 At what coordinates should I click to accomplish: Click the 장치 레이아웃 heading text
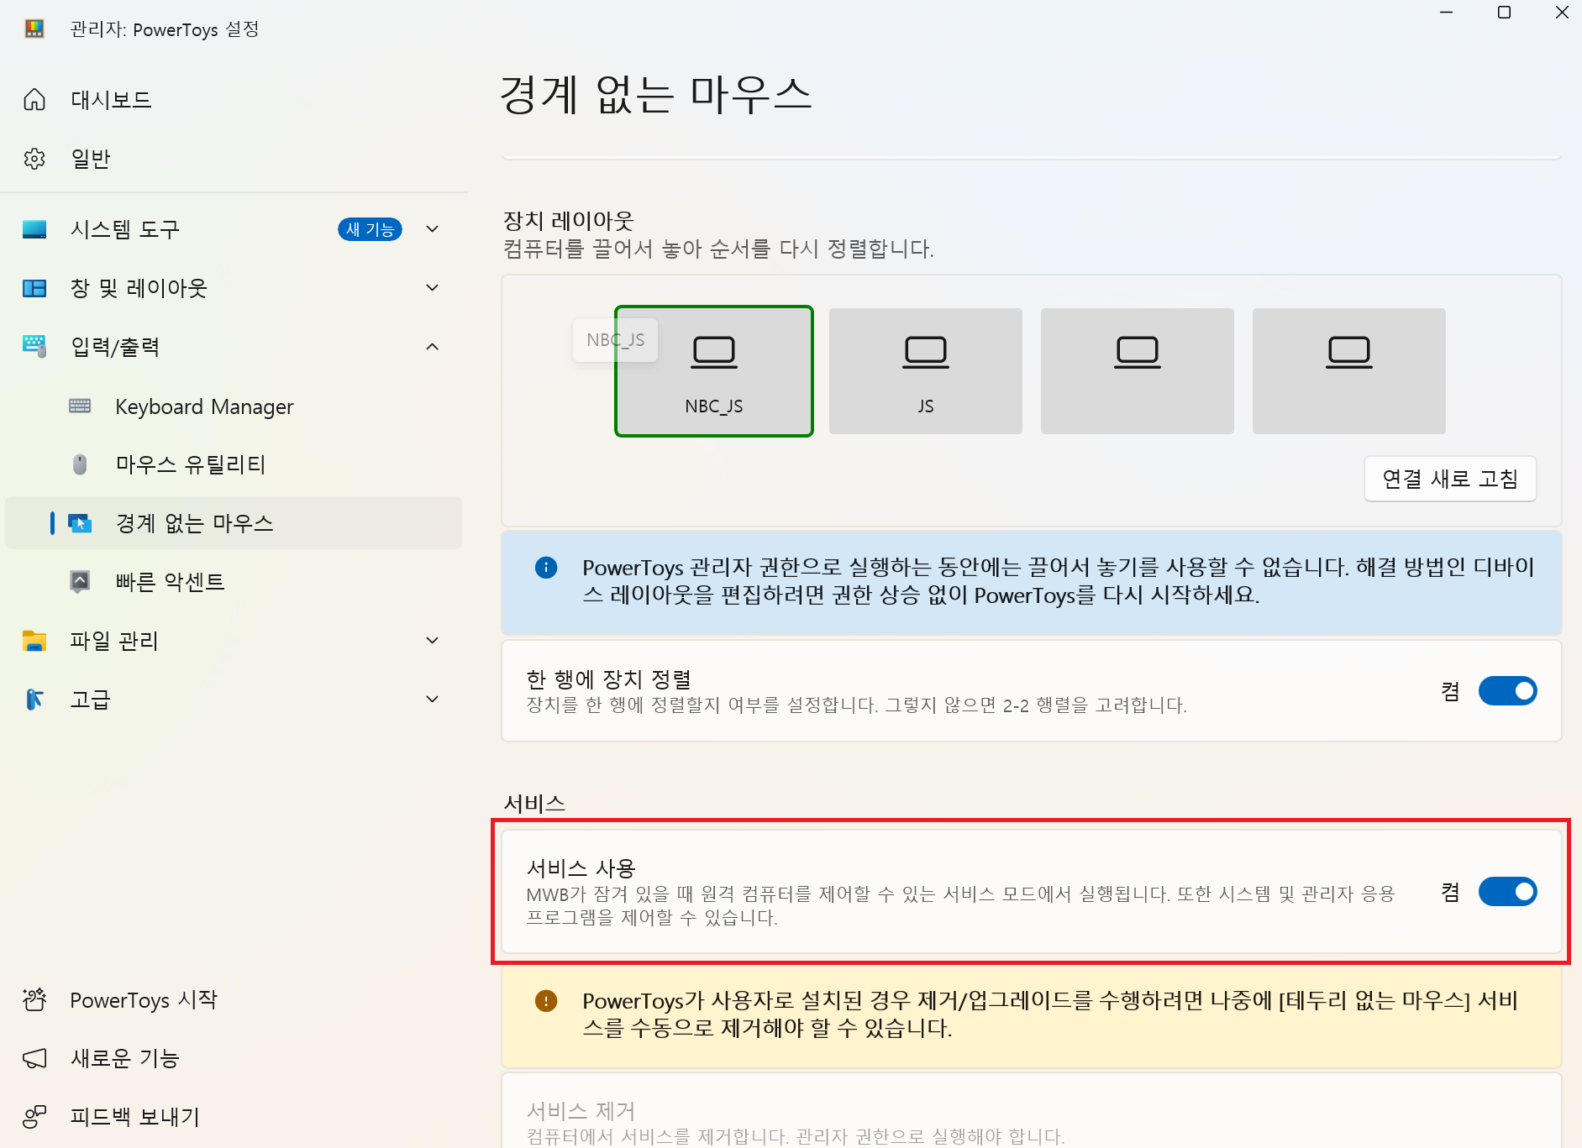point(569,221)
